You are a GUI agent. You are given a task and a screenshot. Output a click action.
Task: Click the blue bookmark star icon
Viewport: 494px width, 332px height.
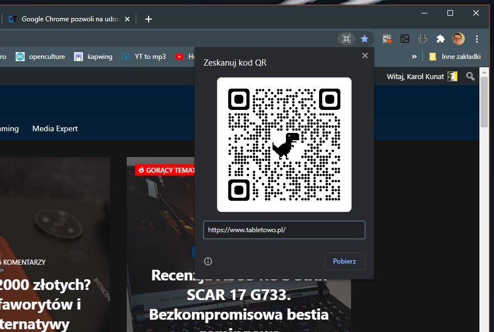tap(364, 39)
